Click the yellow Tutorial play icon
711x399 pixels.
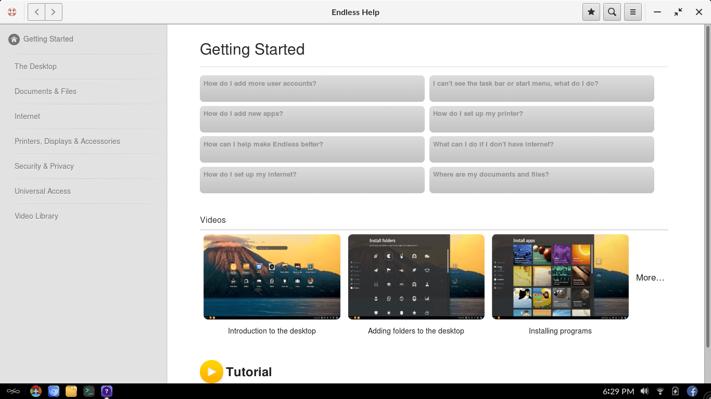click(211, 372)
